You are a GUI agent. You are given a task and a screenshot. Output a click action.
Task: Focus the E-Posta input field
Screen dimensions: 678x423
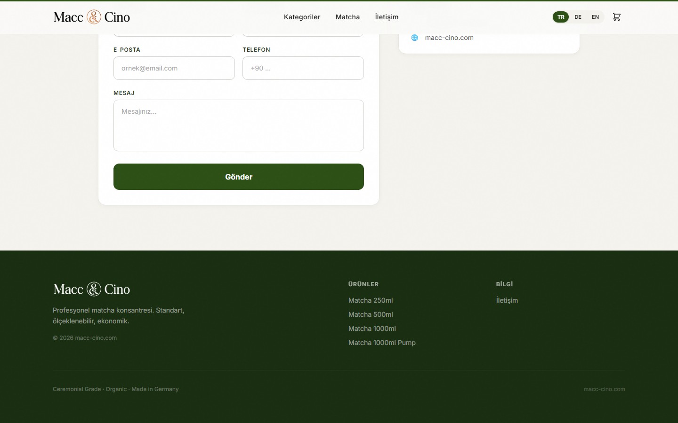click(174, 68)
